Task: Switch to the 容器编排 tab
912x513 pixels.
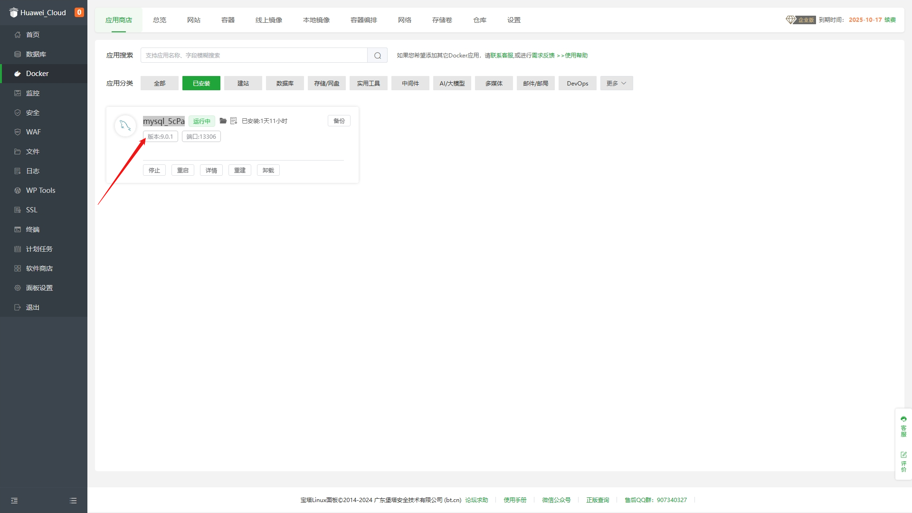Action: coord(364,20)
